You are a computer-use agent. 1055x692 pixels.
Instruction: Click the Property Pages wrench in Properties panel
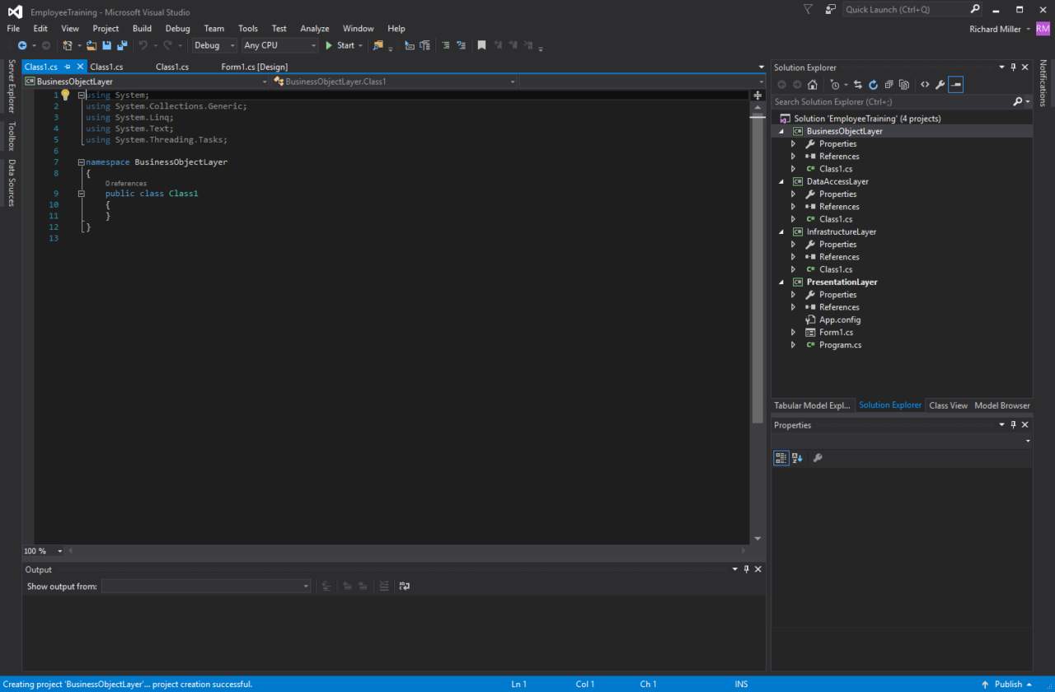(818, 457)
